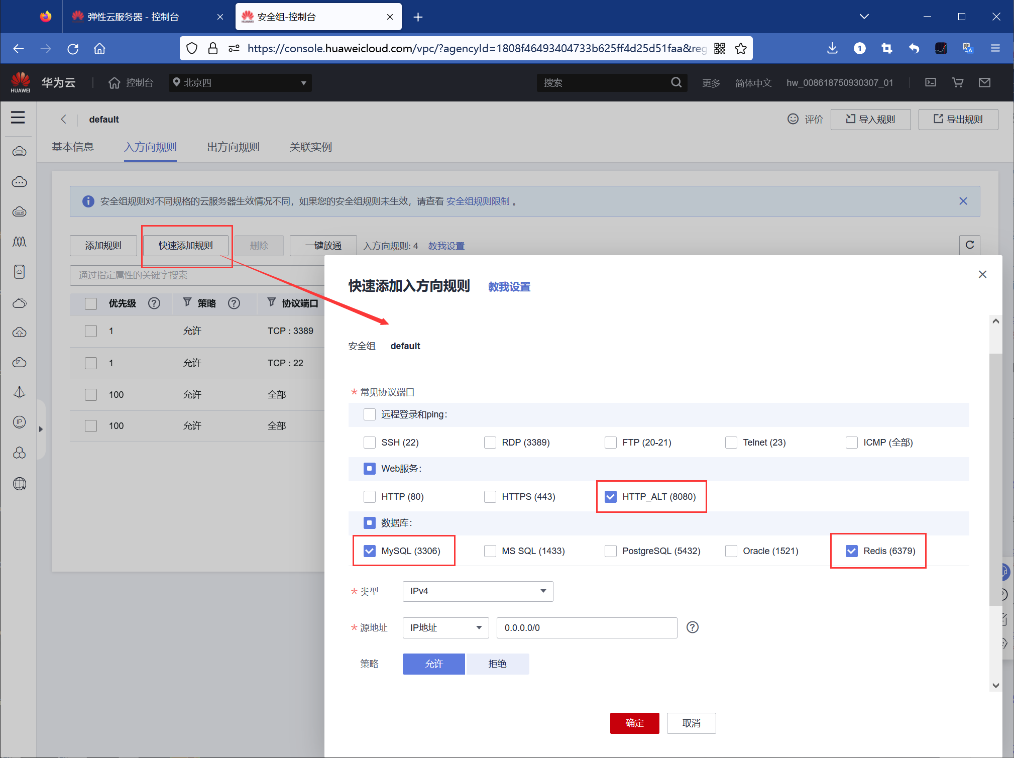The width and height of the screenshot is (1014, 758).
Task: Select the 拒绝 policy option
Action: tap(497, 664)
